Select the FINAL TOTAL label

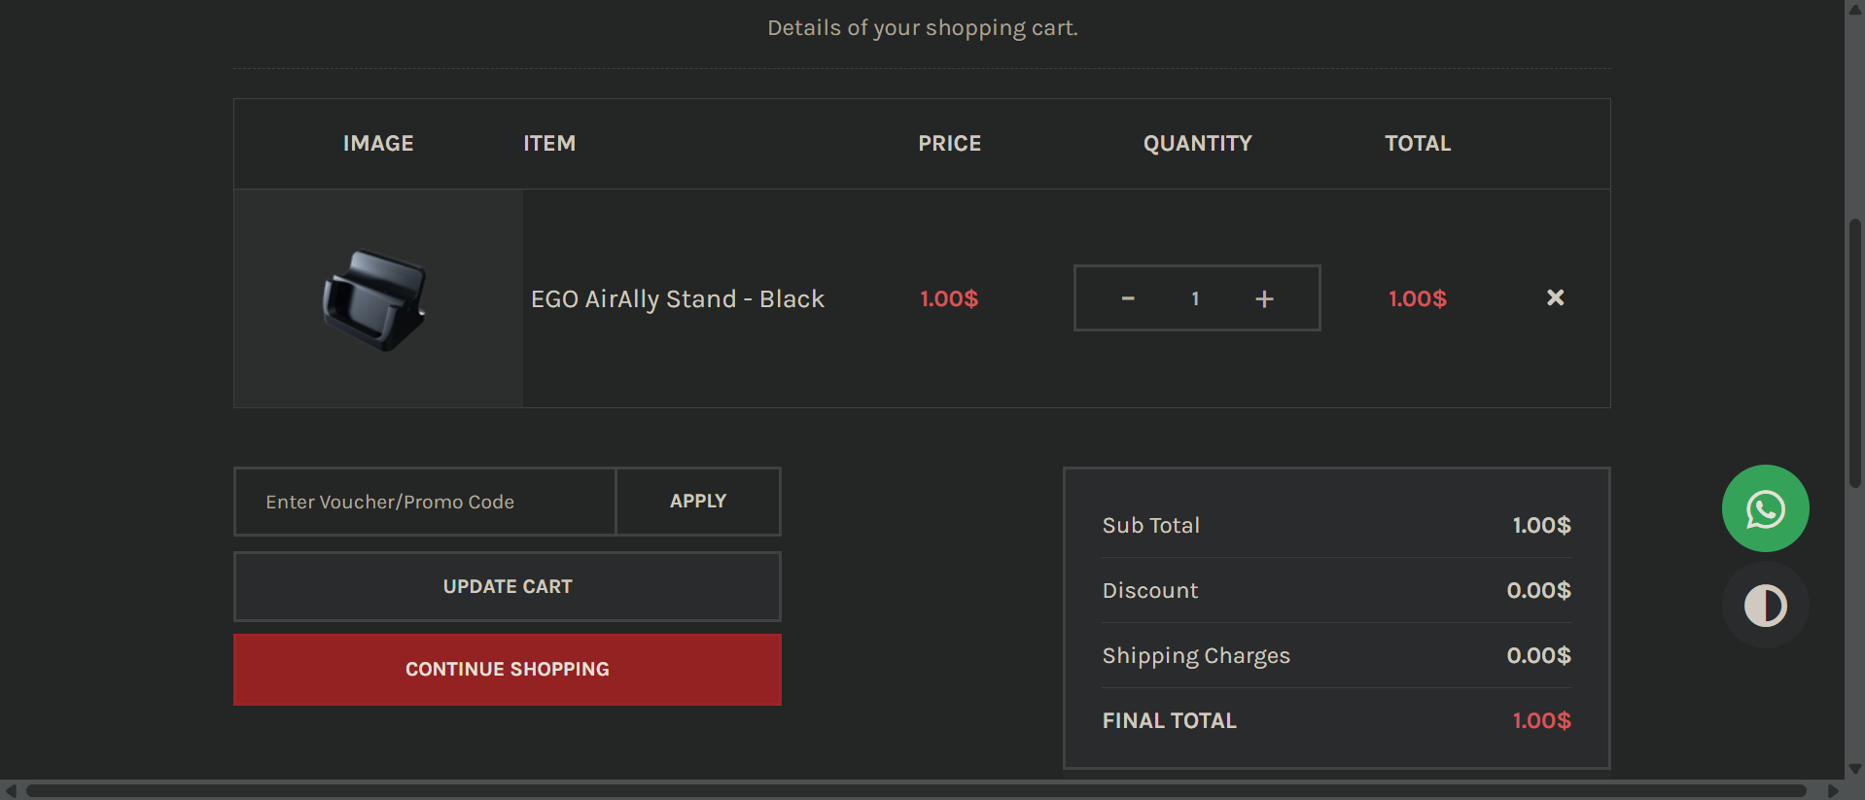(x=1170, y=720)
